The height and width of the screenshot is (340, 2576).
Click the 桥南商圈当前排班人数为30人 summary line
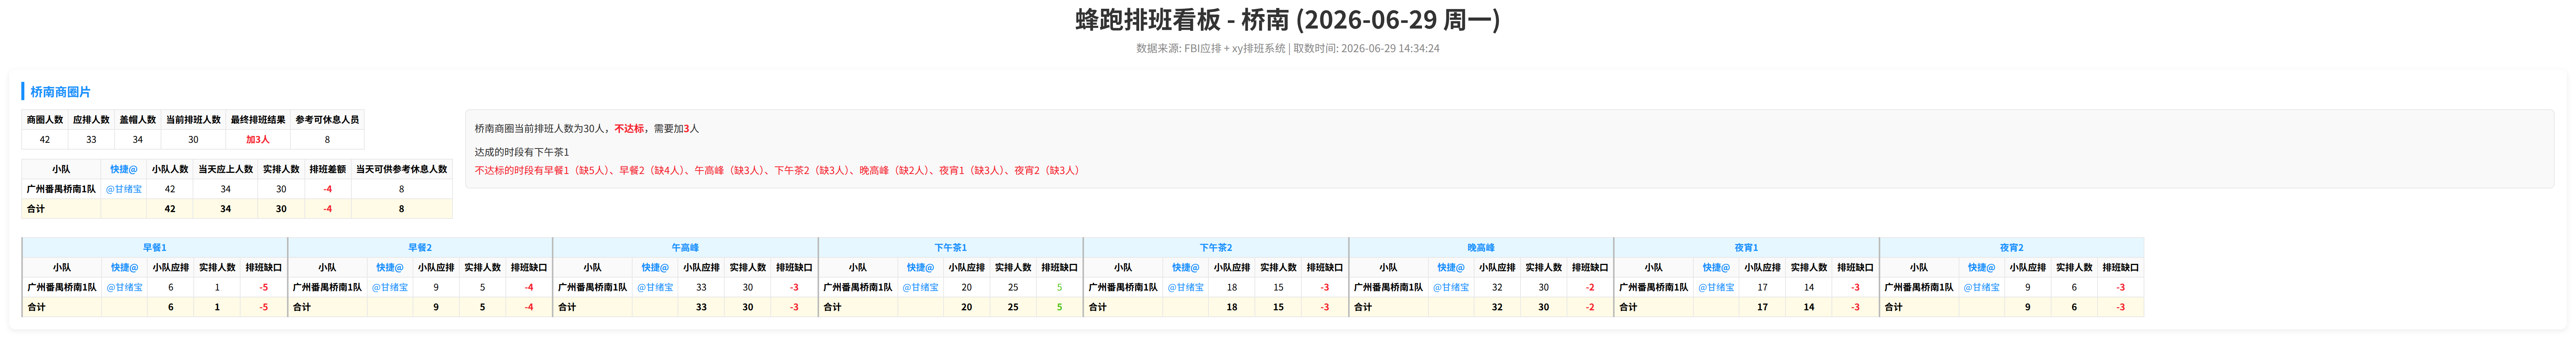[587, 129]
